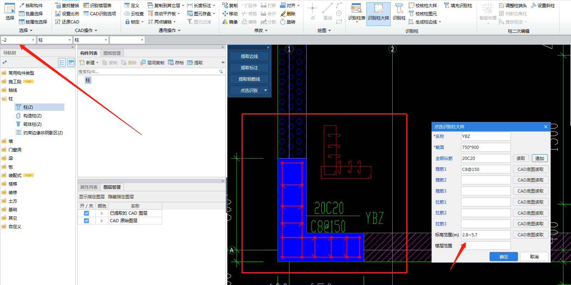Screen dimensions: 571x285
Task: Click the 批量选择 batch select tool
Action: pos(31,14)
